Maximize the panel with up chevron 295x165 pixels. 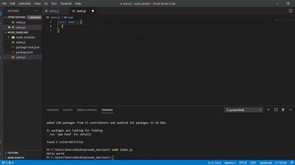(290, 110)
